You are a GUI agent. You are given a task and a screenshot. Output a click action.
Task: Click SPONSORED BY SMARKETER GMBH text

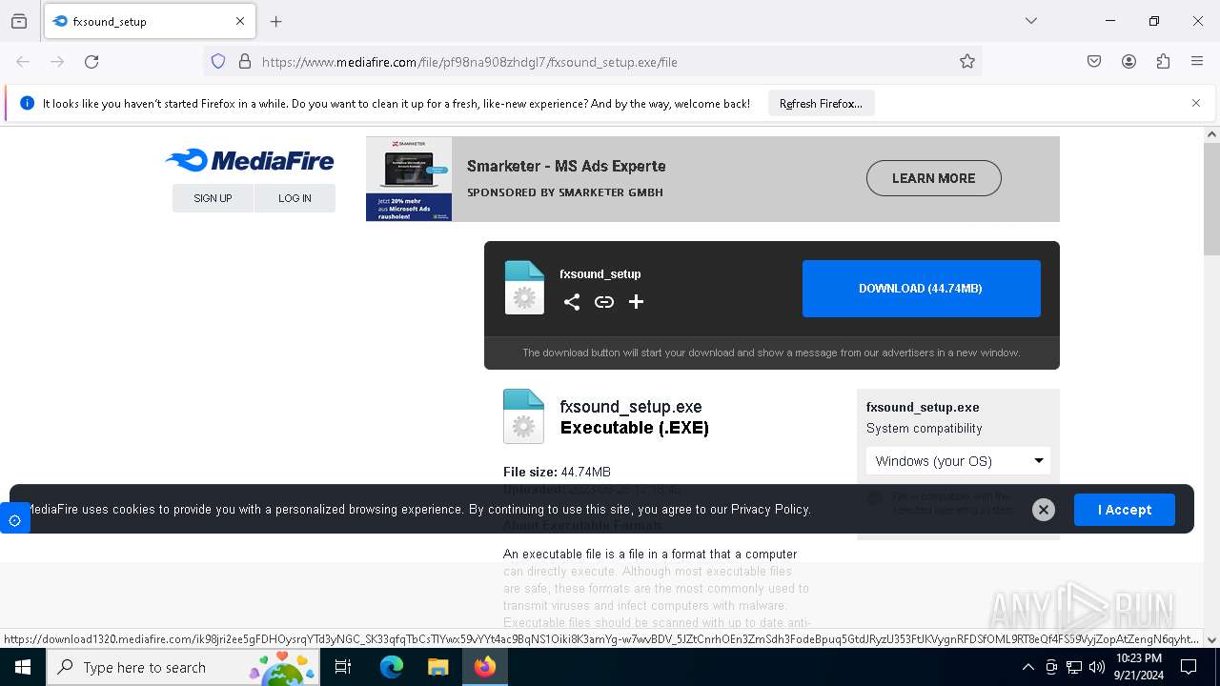click(x=565, y=192)
